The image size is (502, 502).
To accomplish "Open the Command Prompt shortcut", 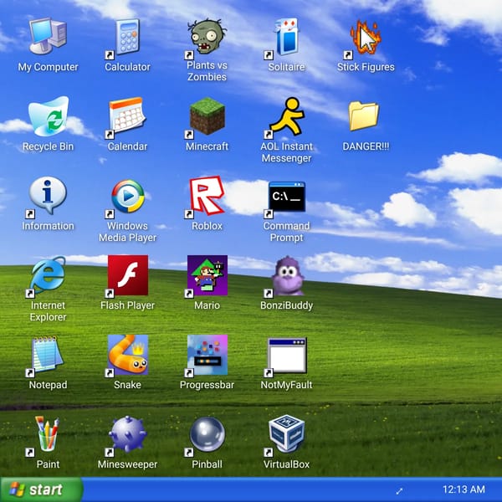I will pyautogui.click(x=286, y=197).
